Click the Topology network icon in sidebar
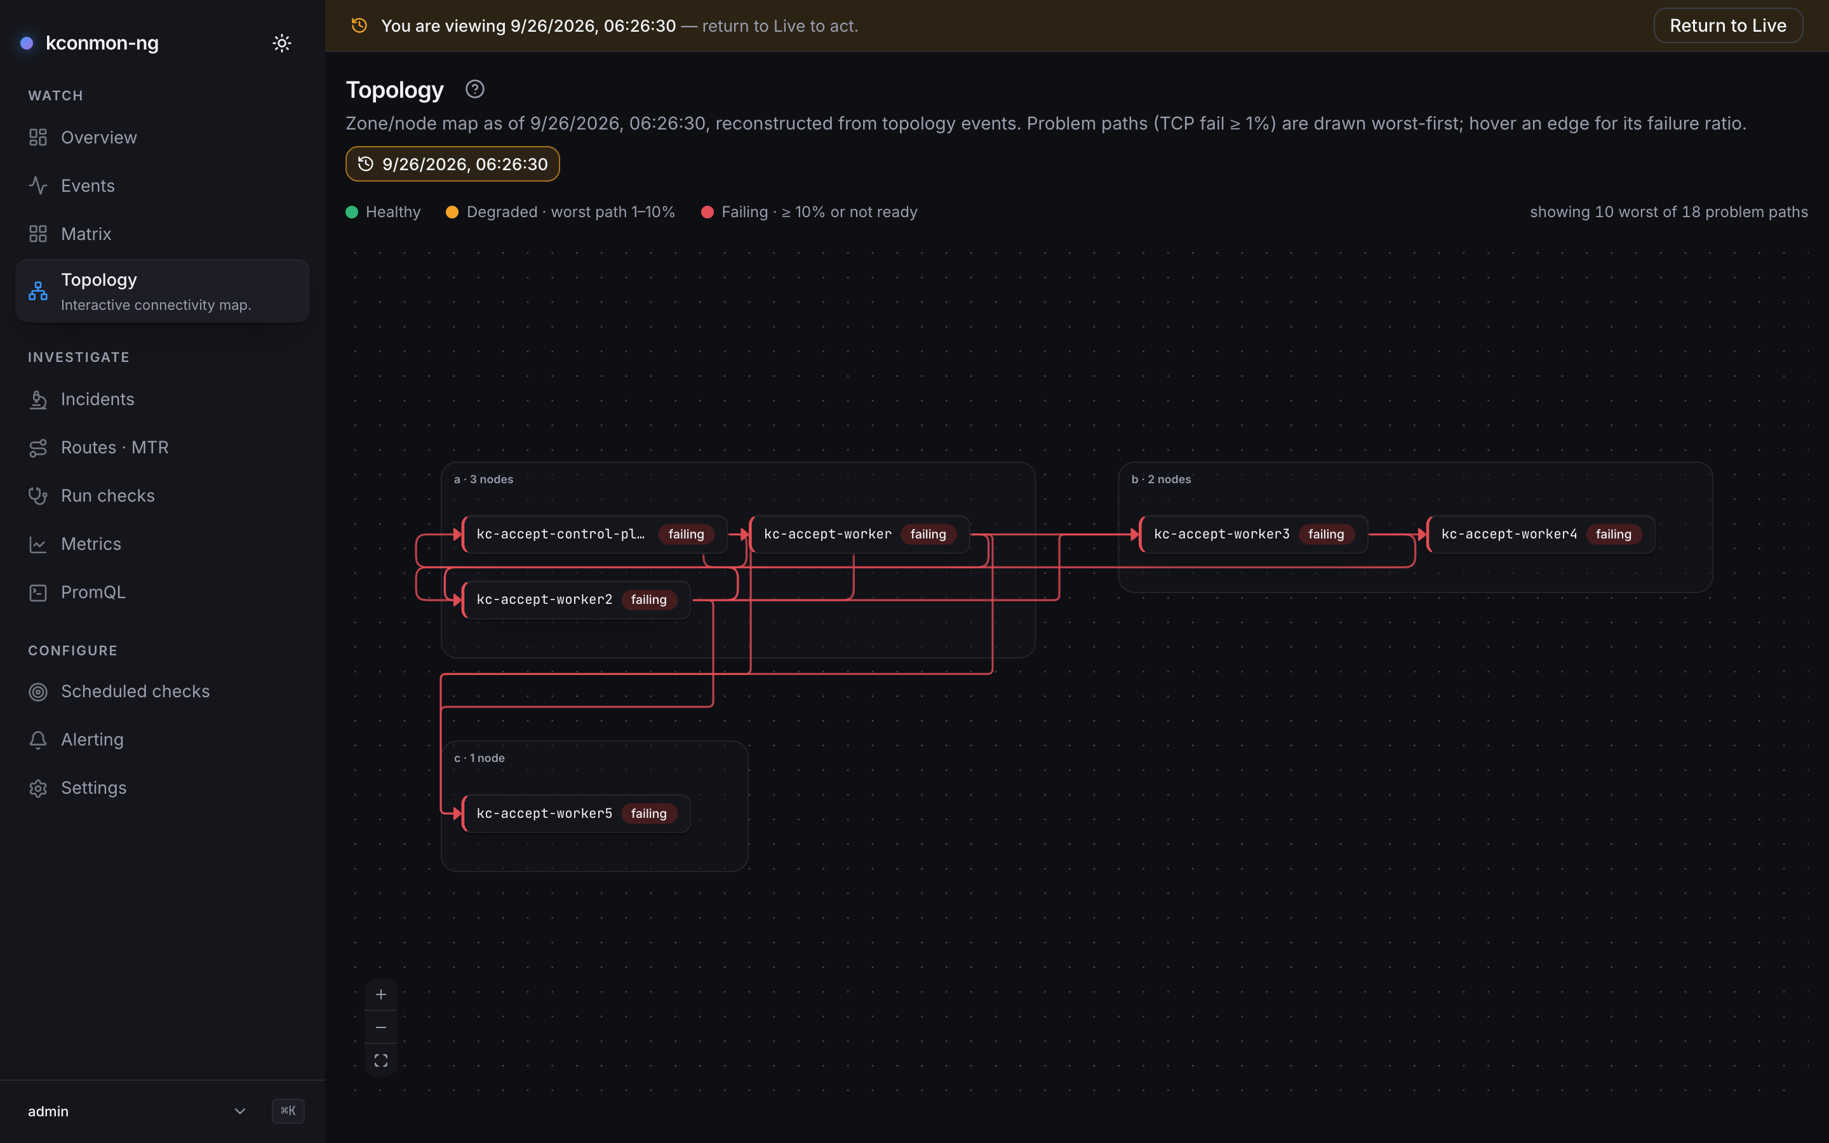The width and height of the screenshot is (1829, 1143). click(38, 291)
